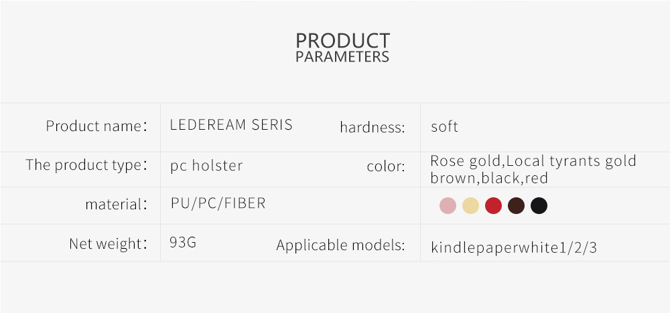Click the PRODUCT heading text

coord(342,41)
